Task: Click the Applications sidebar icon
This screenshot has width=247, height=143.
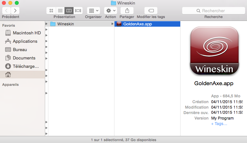Action: point(8,41)
